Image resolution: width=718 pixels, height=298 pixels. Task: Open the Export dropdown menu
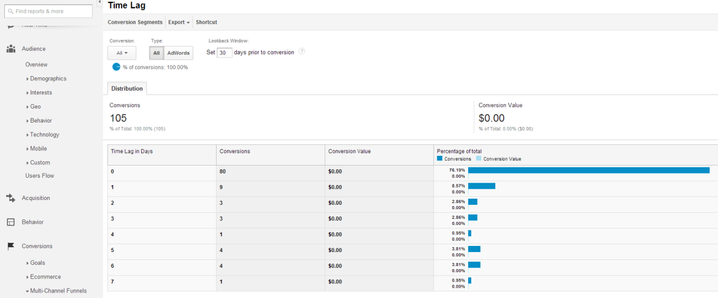pyautogui.click(x=179, y=22)
